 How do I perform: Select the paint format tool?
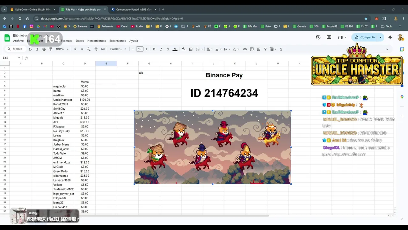pos(50,49)
